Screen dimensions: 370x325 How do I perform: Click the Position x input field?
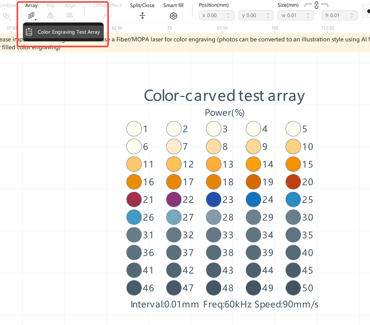coord(213,15)
